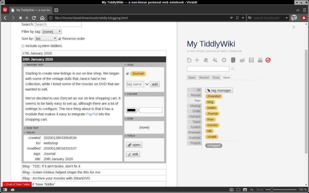The image size is (309, 193).
Task: Create a new journal tiddler
Action: tap(206, 60)
